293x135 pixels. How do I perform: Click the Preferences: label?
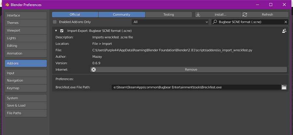tap(65, 79)
